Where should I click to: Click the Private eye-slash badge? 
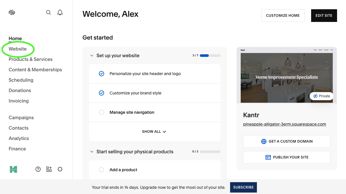(x=321, y=96)
